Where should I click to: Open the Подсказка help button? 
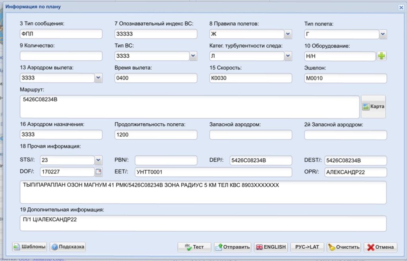(x=68, y=247)
